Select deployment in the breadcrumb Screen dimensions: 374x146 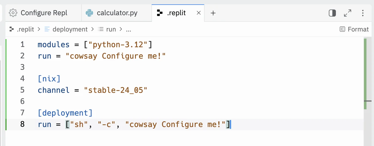tap(70, 29)
